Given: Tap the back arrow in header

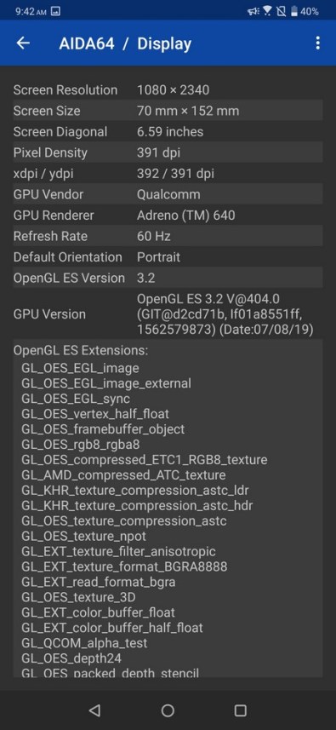Looking at the screenshot, I should point(23,43).
